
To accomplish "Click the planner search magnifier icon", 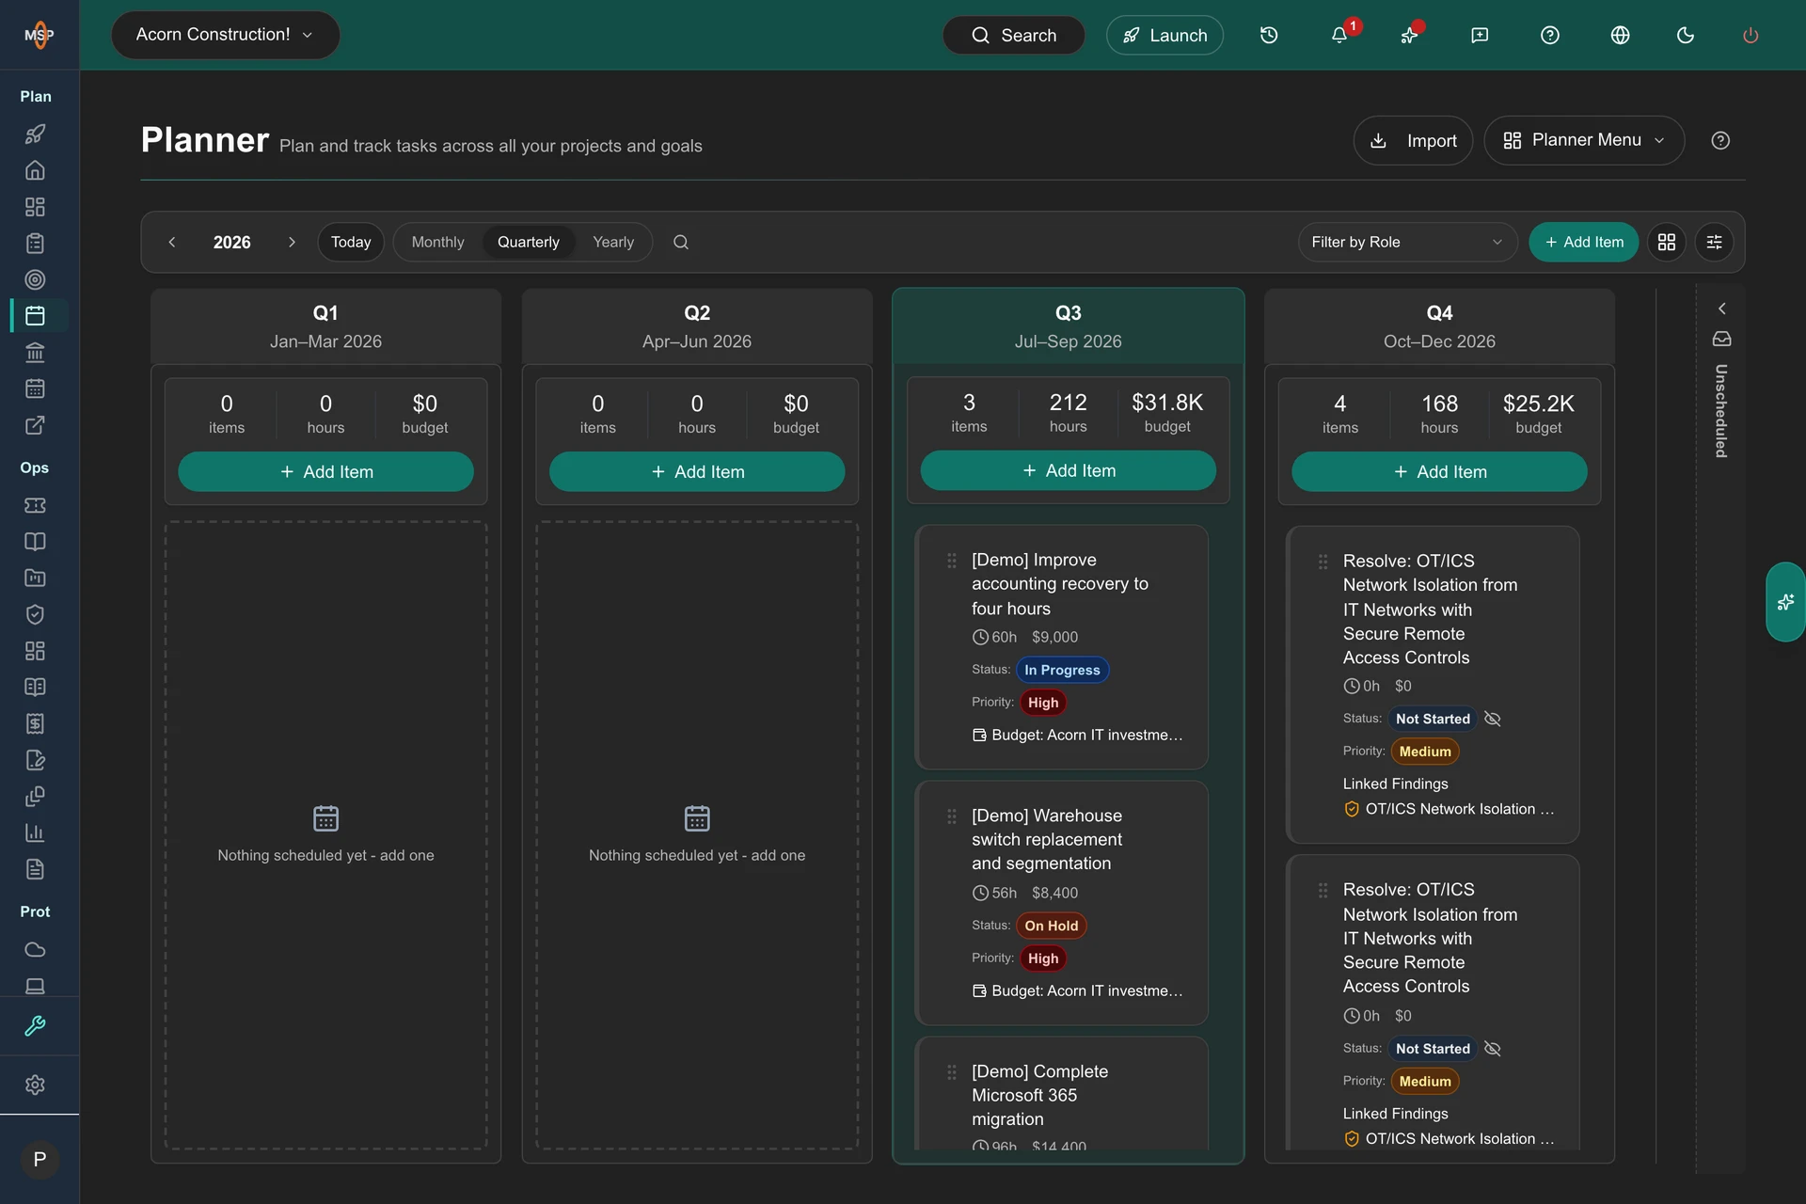I will point(681,242).
